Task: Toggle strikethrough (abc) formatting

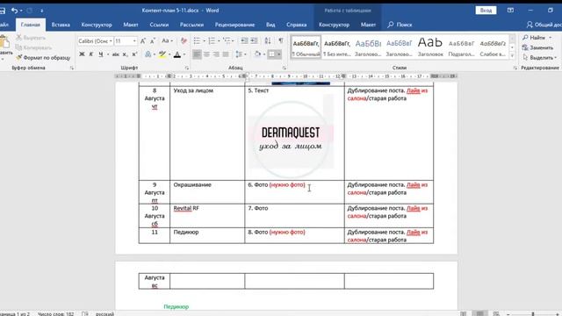Action: click(115, 54)
